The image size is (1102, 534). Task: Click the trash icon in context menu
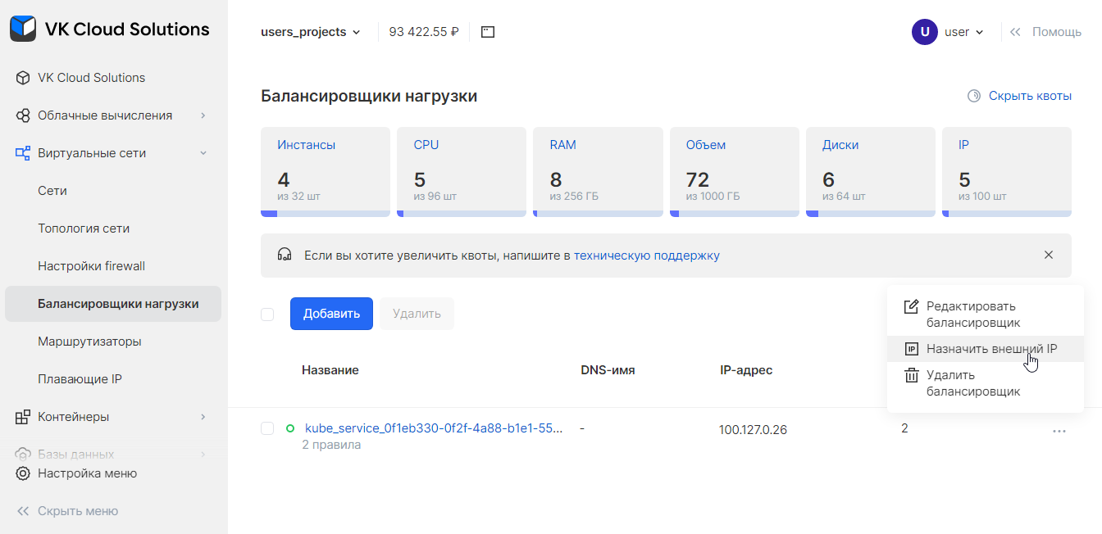coord(911,375)
